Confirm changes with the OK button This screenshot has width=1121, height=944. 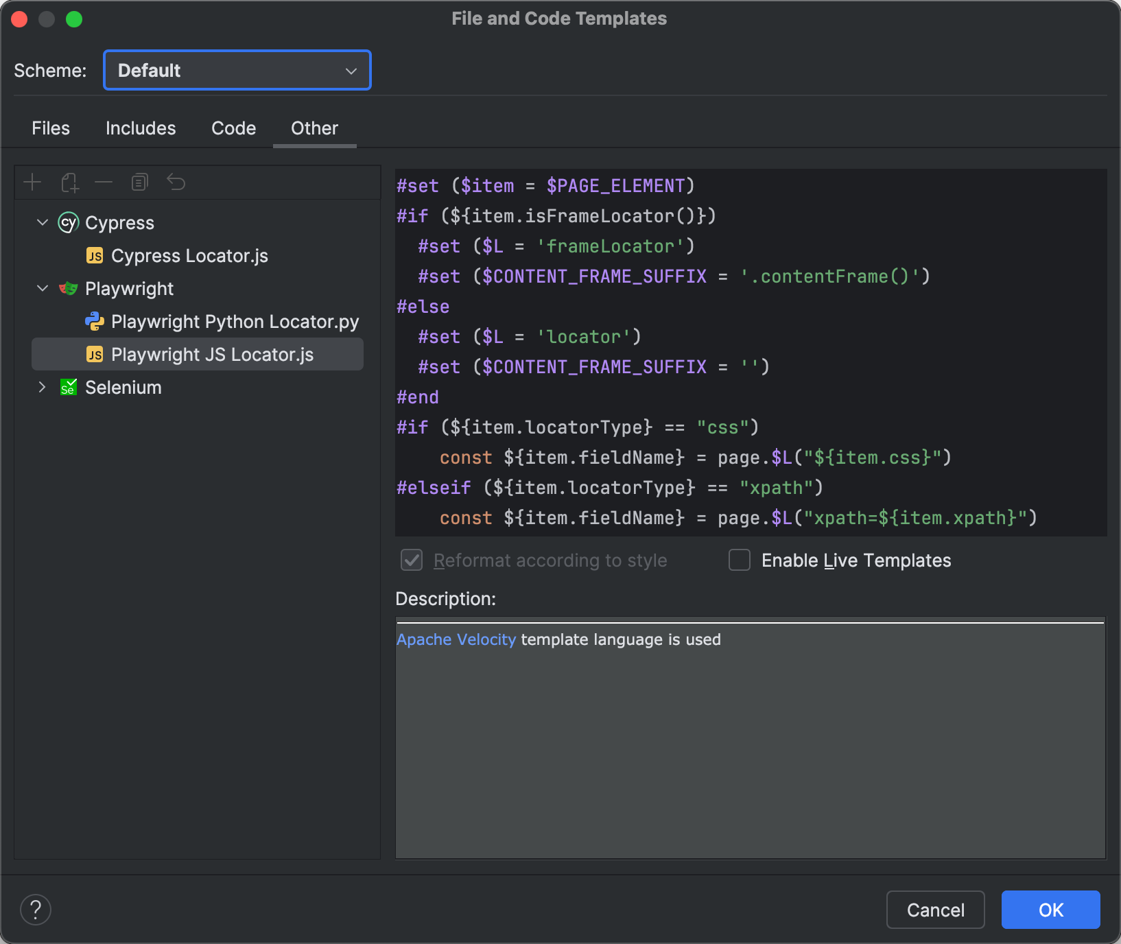click(x=1050, y=909)
